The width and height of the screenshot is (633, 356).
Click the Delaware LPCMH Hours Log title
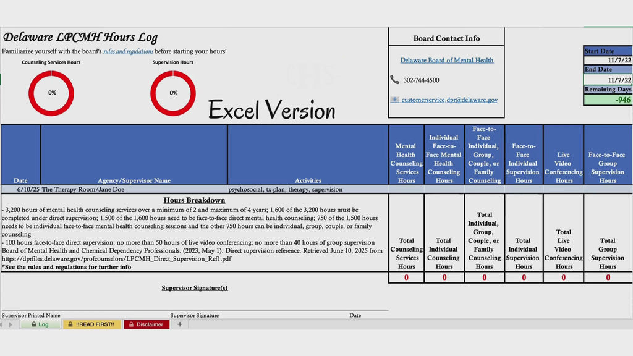coord(80,37)
